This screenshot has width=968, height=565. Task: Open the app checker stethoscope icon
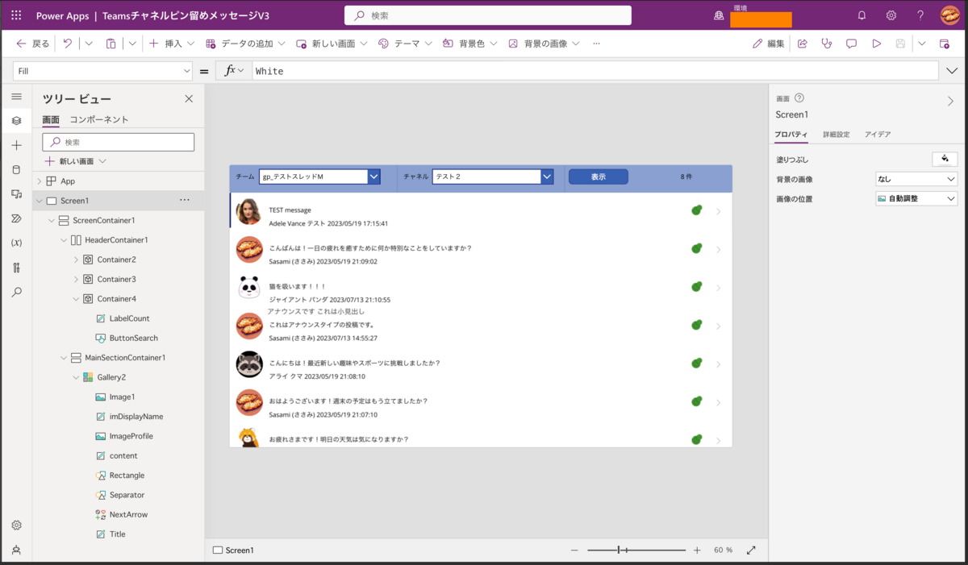826,44
